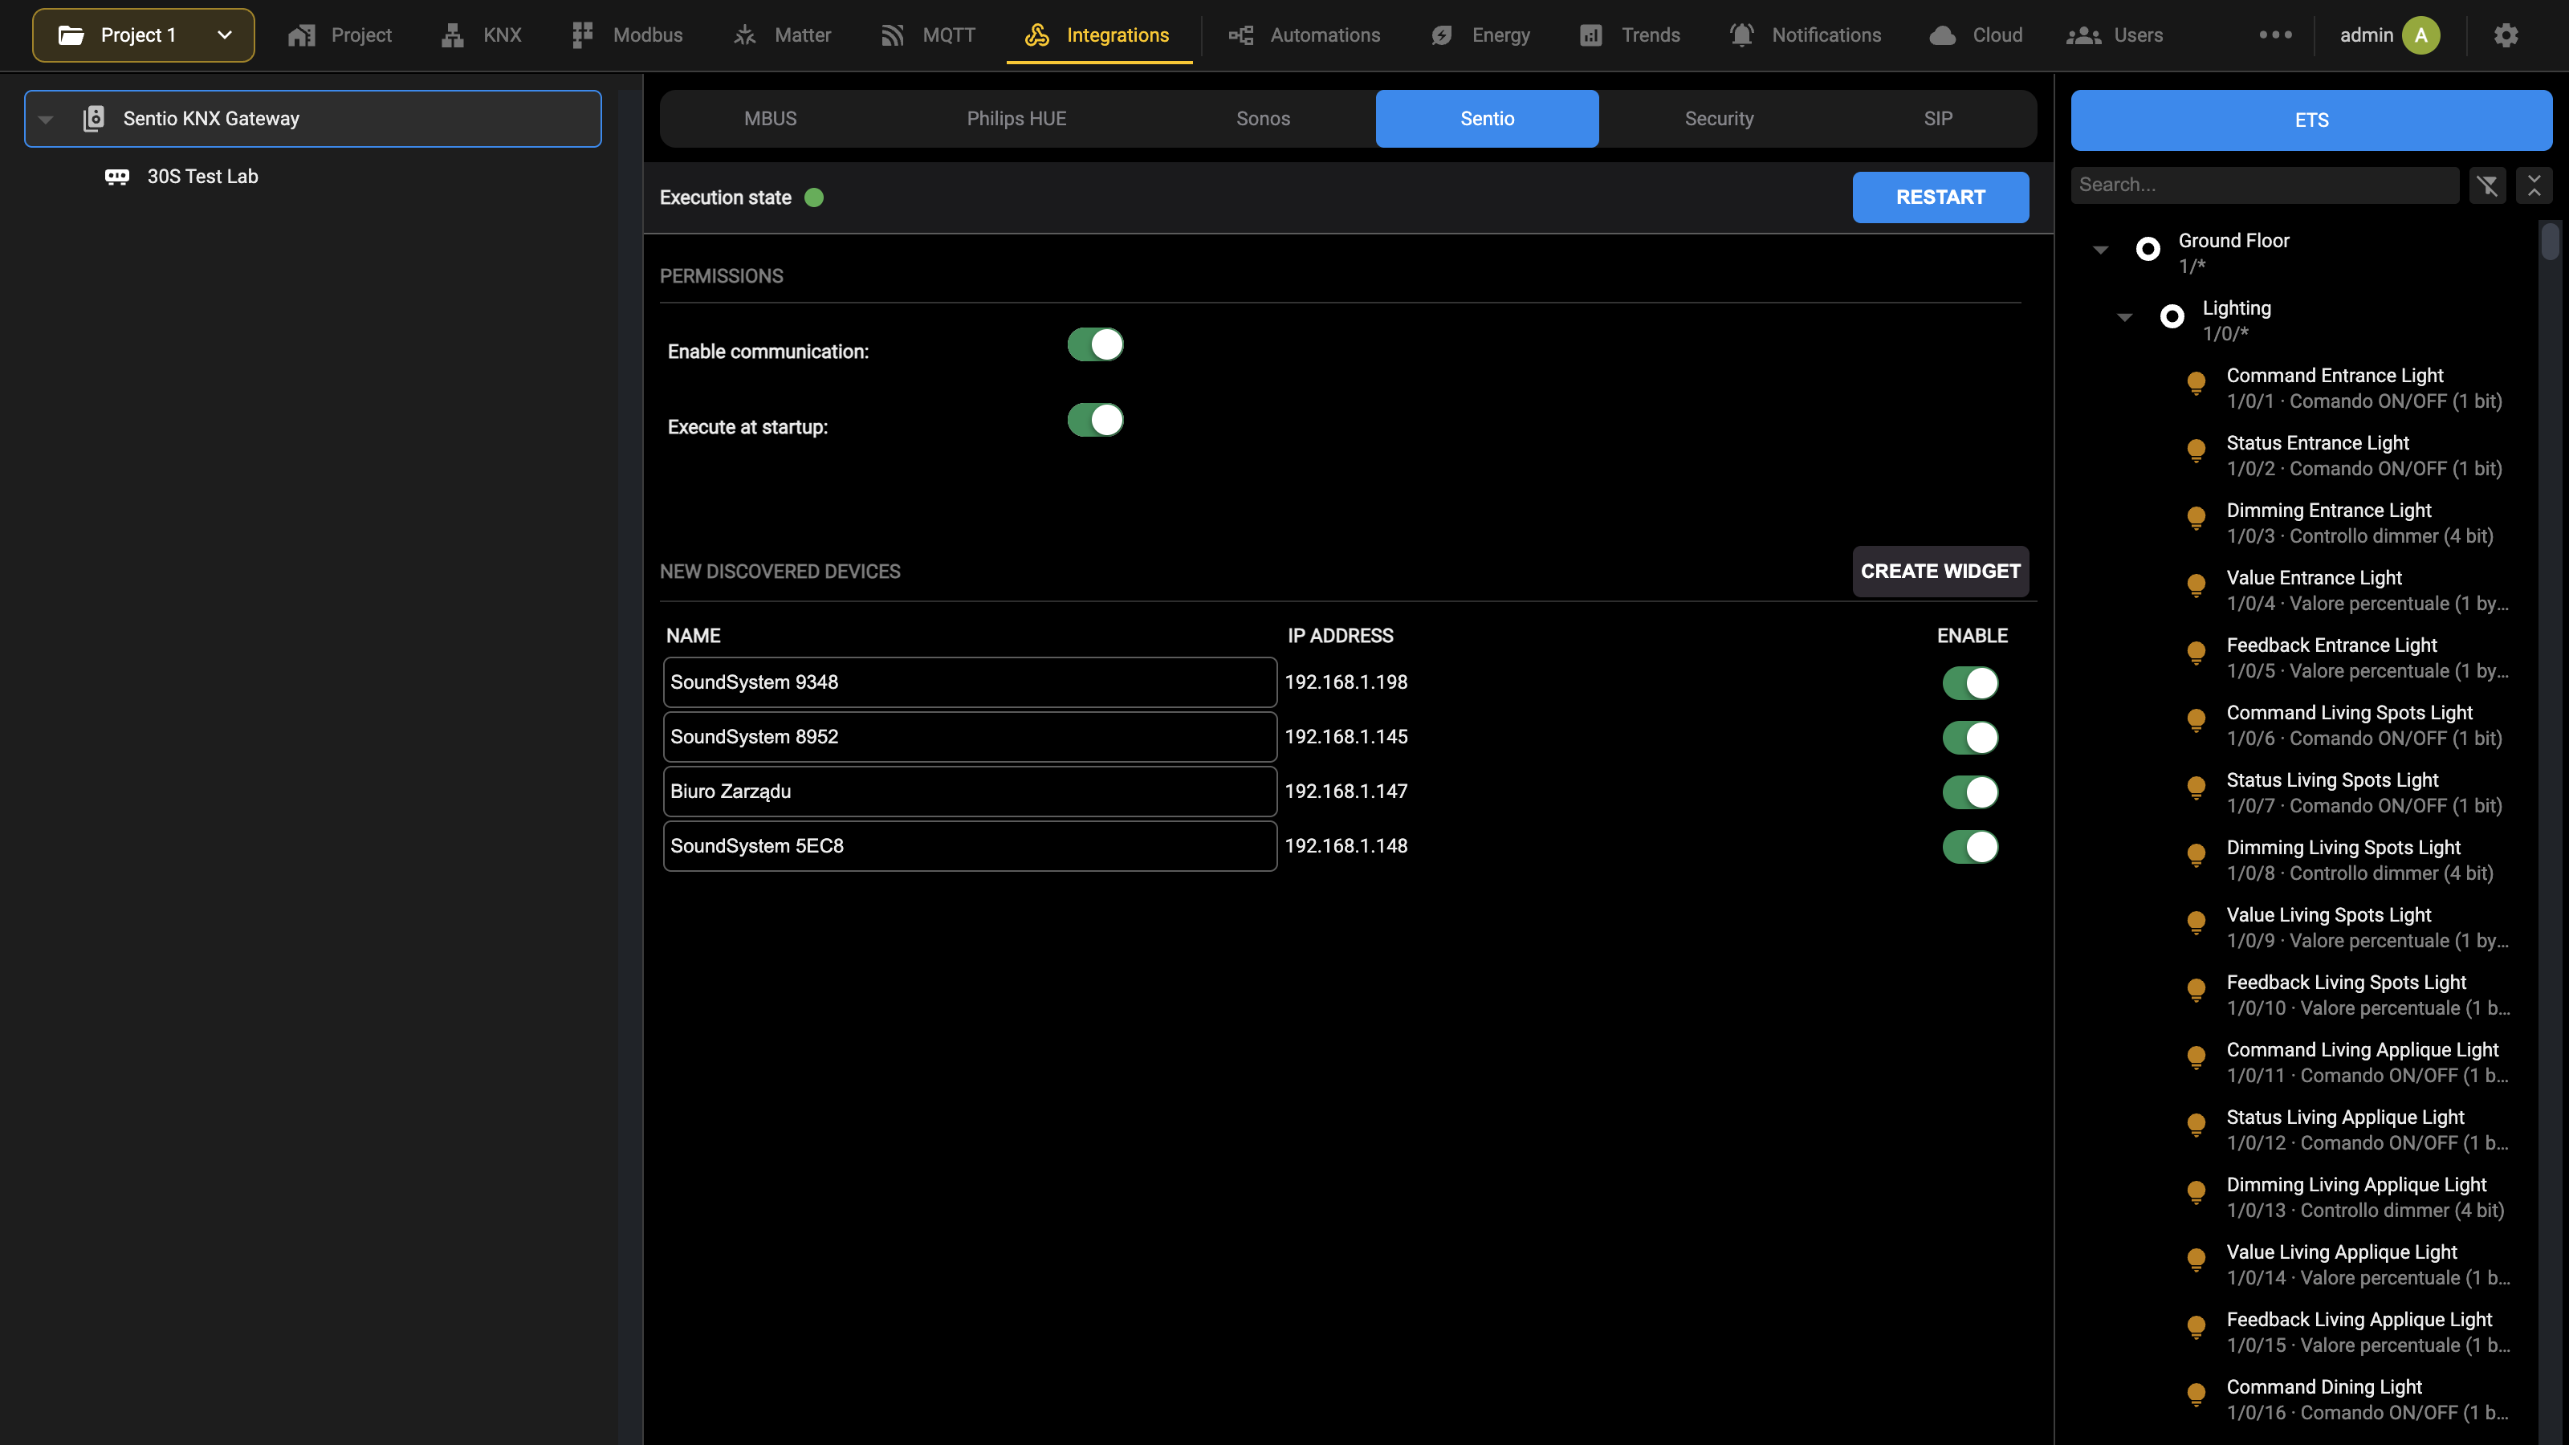Open the Notifications bell icon

(1741, 36)
